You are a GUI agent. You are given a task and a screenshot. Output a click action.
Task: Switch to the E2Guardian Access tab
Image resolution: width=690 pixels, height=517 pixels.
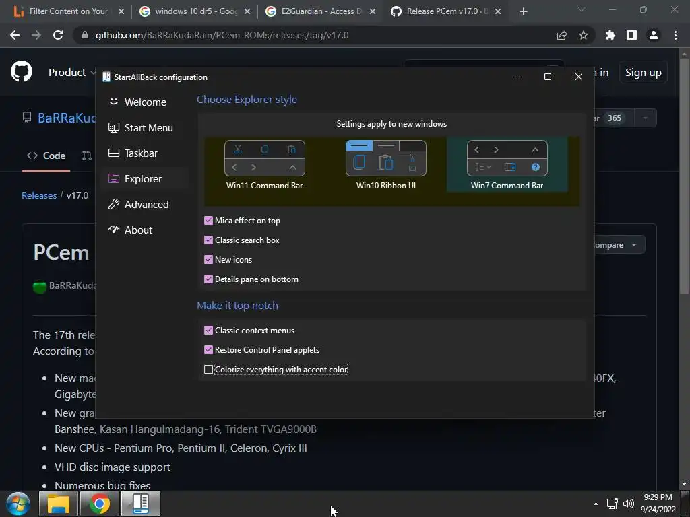coord(321,11)
